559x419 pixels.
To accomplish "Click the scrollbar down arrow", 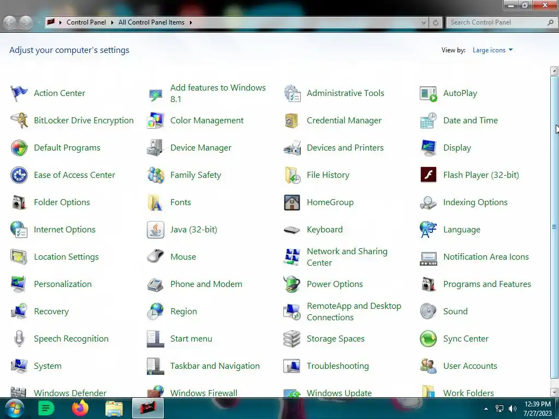I will (x=554, y=393).
